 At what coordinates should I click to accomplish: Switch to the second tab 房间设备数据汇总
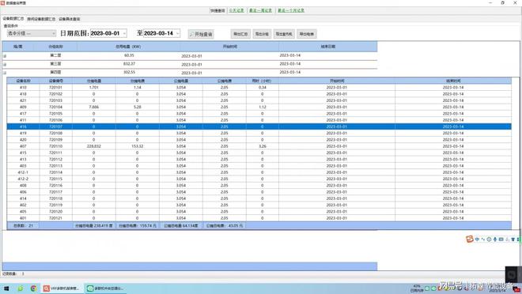coord(41,19)
